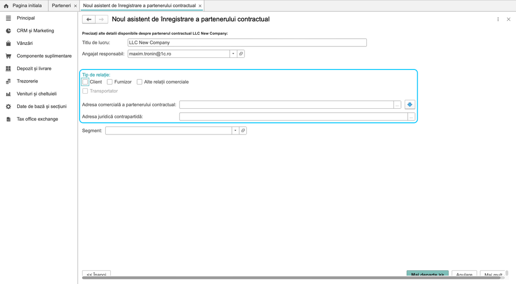Click the Anulare button
Screen dimensions: 516x284
[x=464, y=274]
